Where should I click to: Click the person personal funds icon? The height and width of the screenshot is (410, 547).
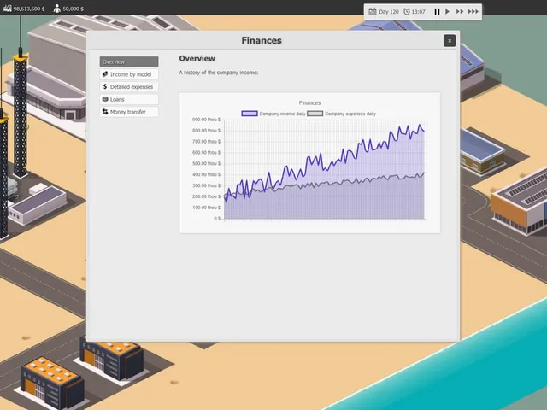57,9
